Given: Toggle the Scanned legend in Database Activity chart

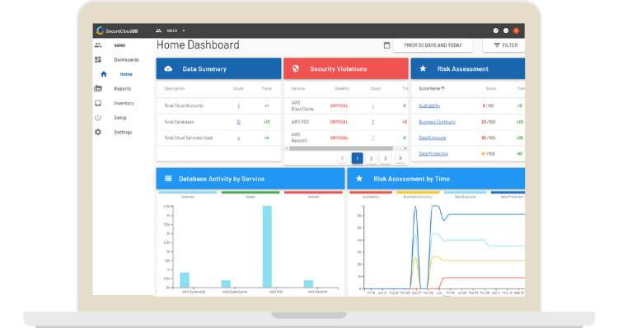Looking at the screenshot, I should pos(188,194).
